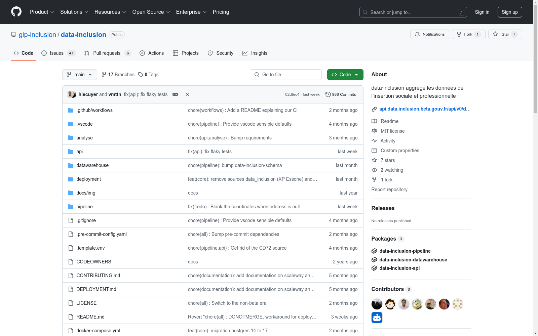538x336 pixels.
Task: Star the repository
Action: 505,34
